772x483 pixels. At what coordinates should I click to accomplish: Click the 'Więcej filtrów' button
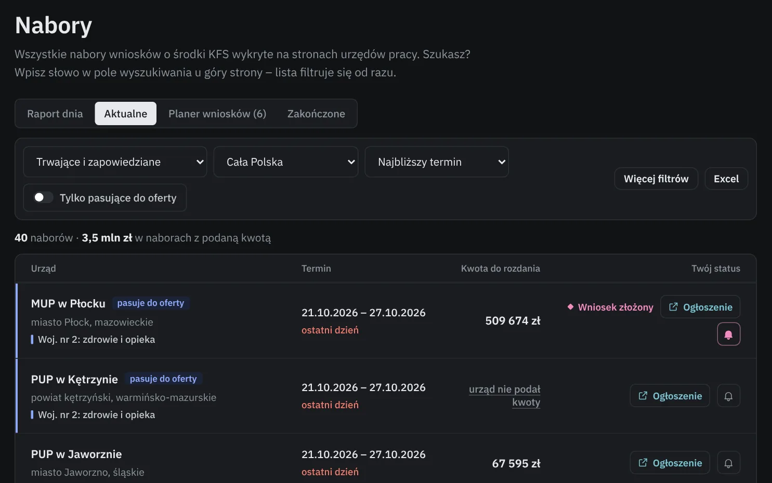click(656, 179)
